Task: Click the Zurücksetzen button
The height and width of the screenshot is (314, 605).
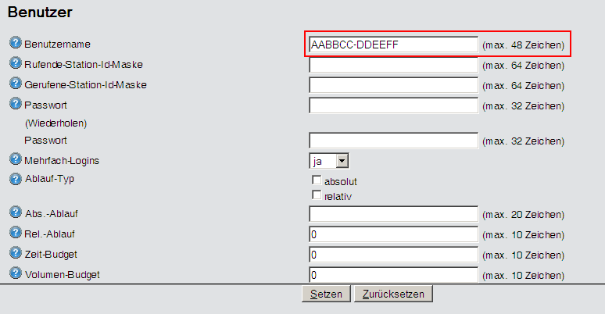Action: 393,294
